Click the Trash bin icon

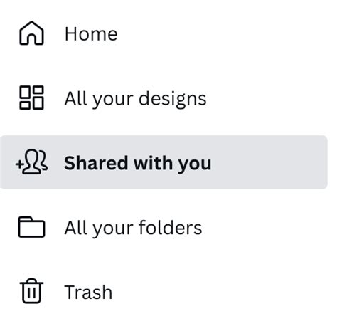31,291
